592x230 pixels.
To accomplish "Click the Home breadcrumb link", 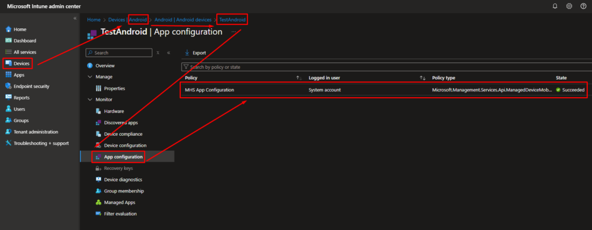I will point(94,19).
